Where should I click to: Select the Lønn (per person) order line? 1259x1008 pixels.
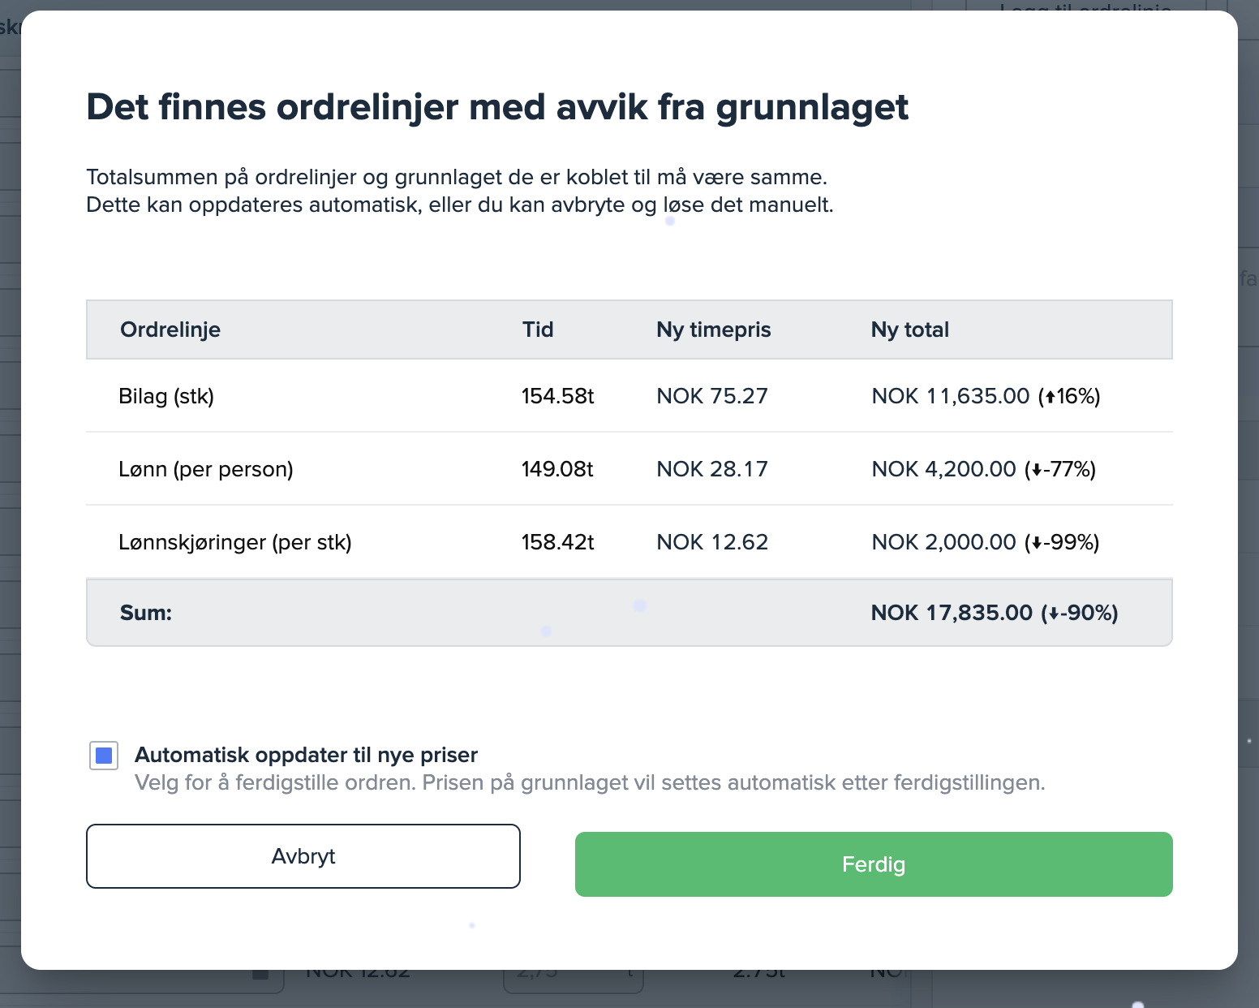tap(206, 469)
